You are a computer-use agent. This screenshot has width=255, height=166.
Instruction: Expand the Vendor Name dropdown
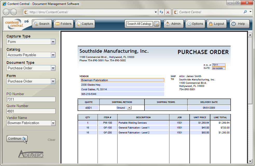pyautogui.click(x=53, y=123)
